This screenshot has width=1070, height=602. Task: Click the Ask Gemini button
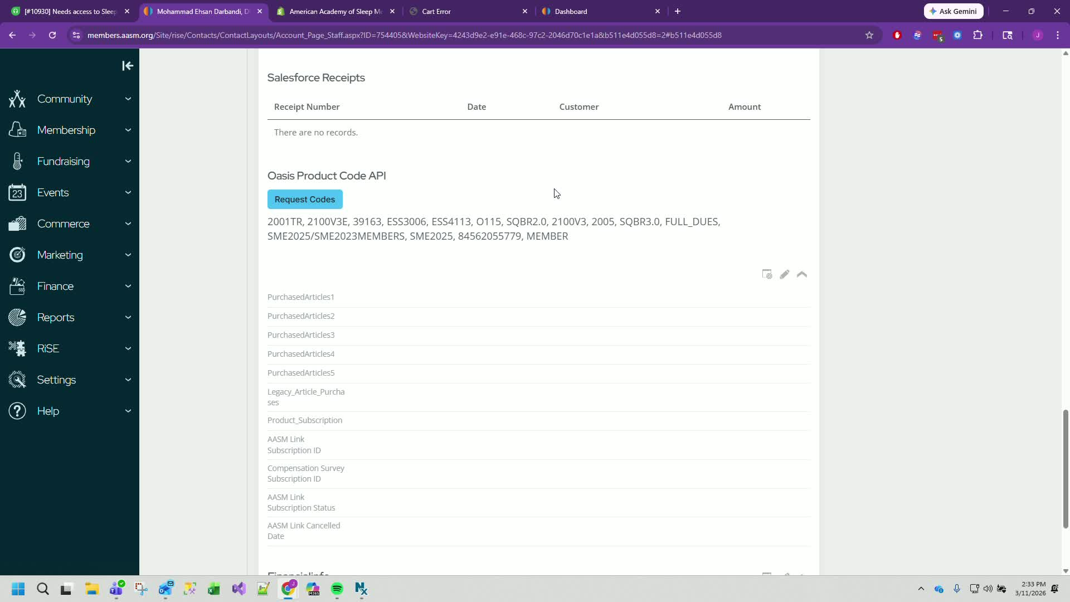[953, 11]
